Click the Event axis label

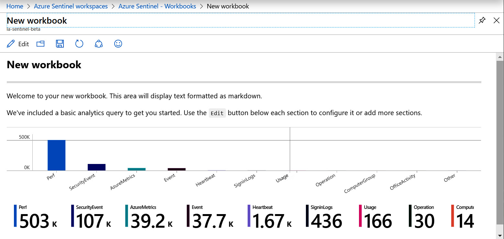click(x=170, y=177)
